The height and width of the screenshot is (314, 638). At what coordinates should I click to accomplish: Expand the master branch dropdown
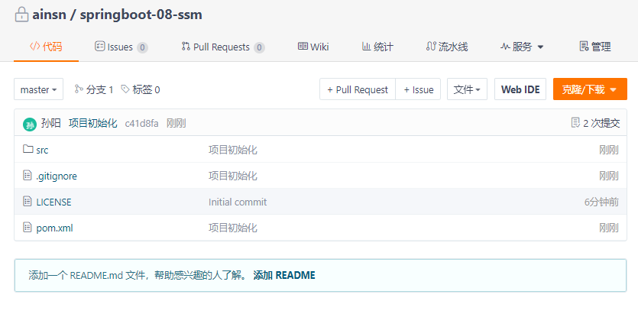(38, 89)
